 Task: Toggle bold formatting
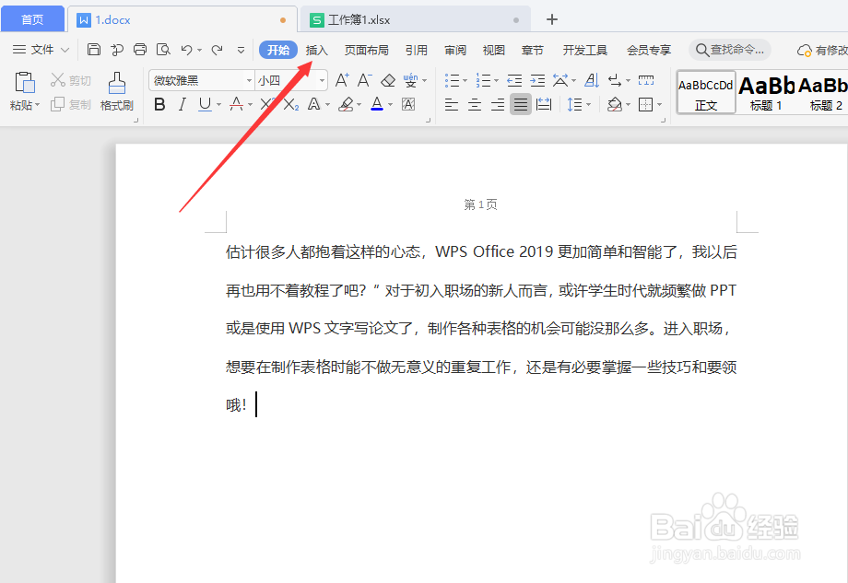159,104
